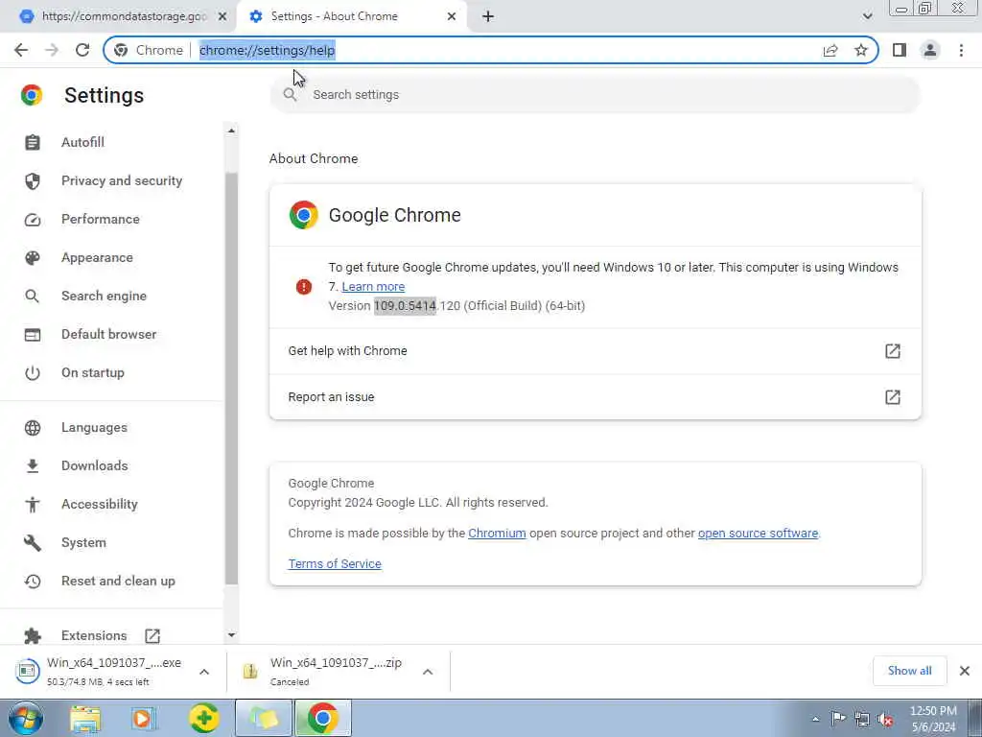Close the downloads bar with the X
Viewport: 982px width, 737px height.
tap(965, 671)
